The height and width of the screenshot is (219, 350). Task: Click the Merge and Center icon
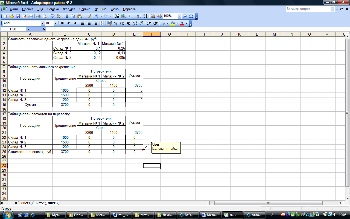(102, 23)
